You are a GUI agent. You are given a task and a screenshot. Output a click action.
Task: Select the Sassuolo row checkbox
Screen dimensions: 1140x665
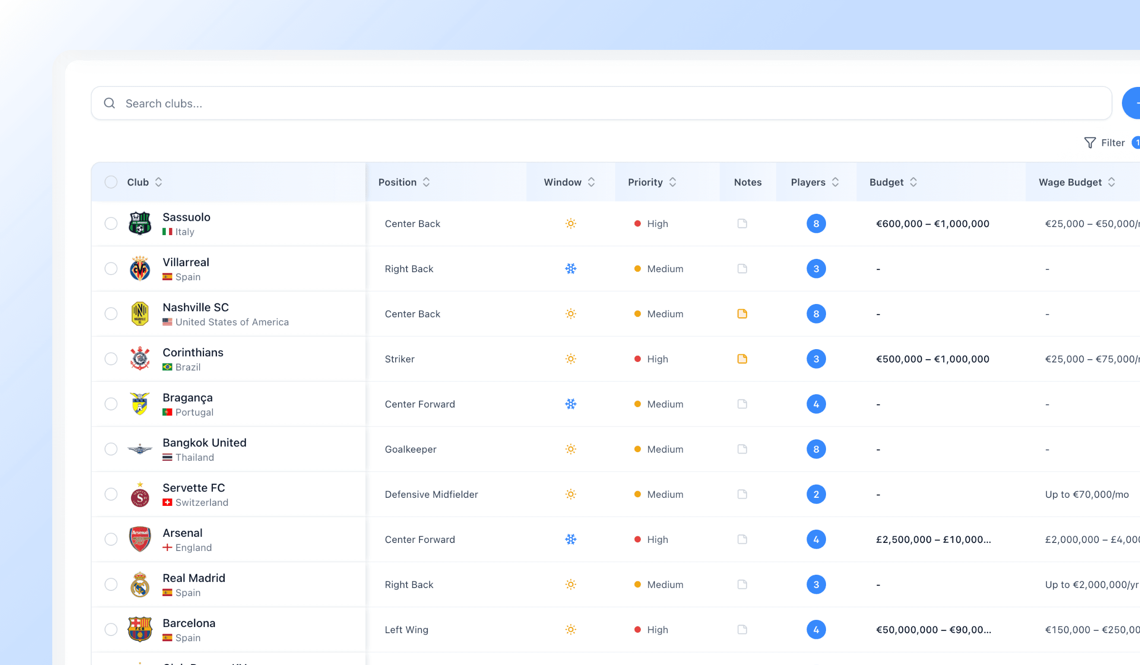pyautogui.click(x=111, y=223)
